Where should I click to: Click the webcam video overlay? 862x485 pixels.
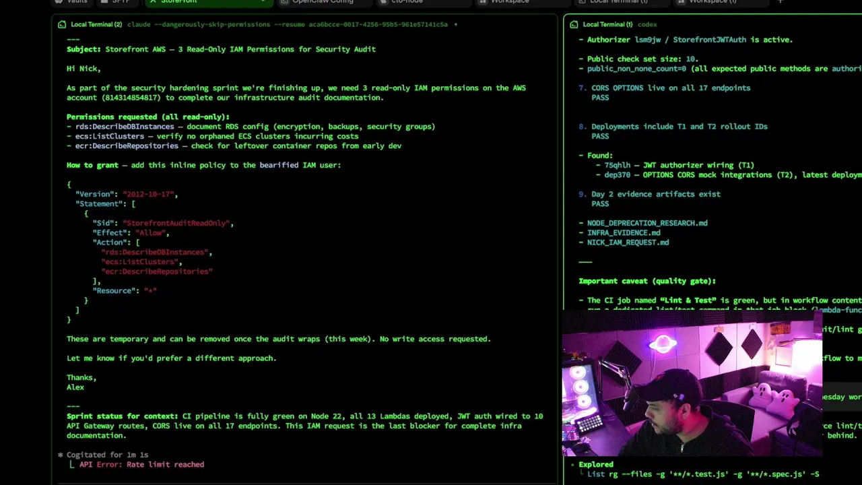tap(692, 384)
